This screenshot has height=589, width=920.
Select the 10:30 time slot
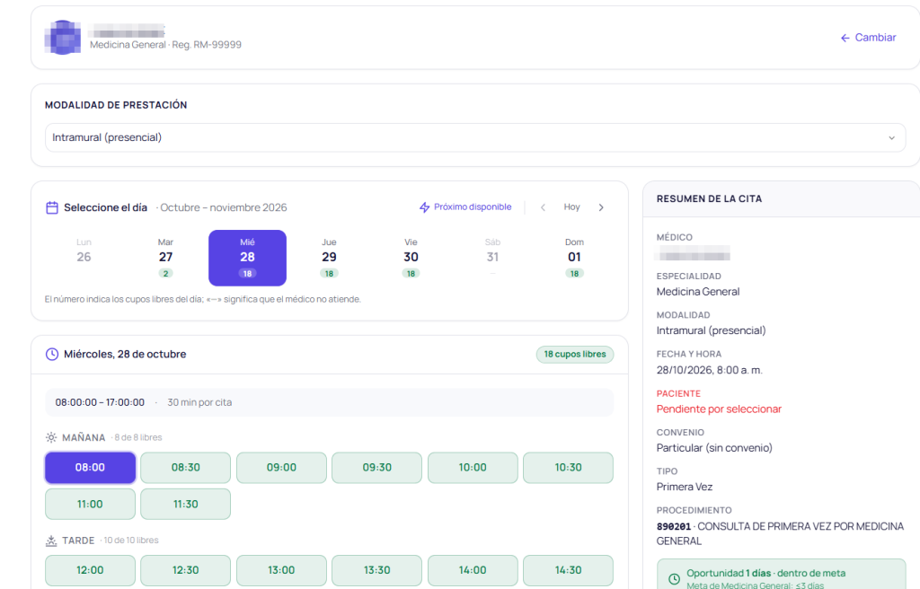(568, 468)
